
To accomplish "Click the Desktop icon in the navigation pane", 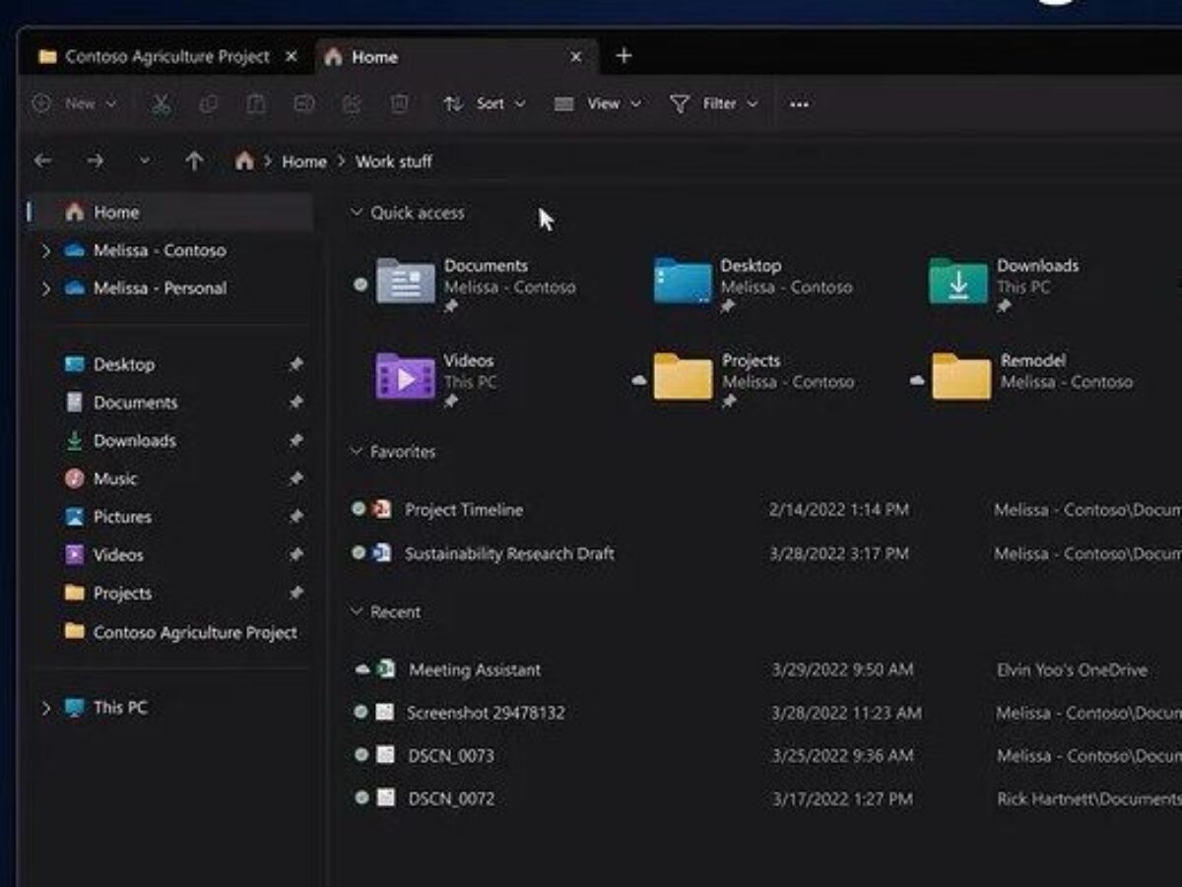I will point(74,364).
